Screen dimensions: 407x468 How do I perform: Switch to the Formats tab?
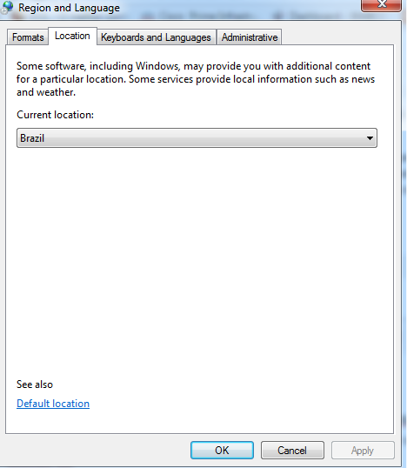(x=28, y=37)
